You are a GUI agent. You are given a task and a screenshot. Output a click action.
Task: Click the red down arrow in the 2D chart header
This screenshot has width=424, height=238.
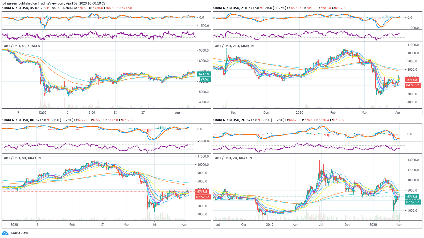pos(259,120)
